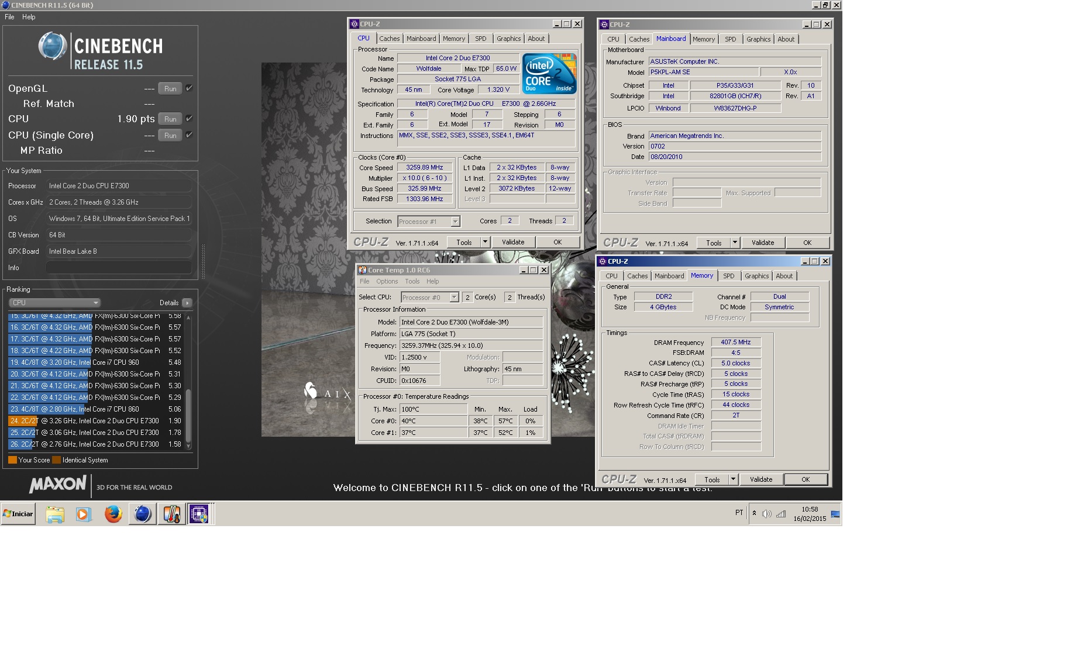Switch to Caches tab in CPU-Z CPU window
This screenshot has height=646, width=1091.
pos(389,39)
